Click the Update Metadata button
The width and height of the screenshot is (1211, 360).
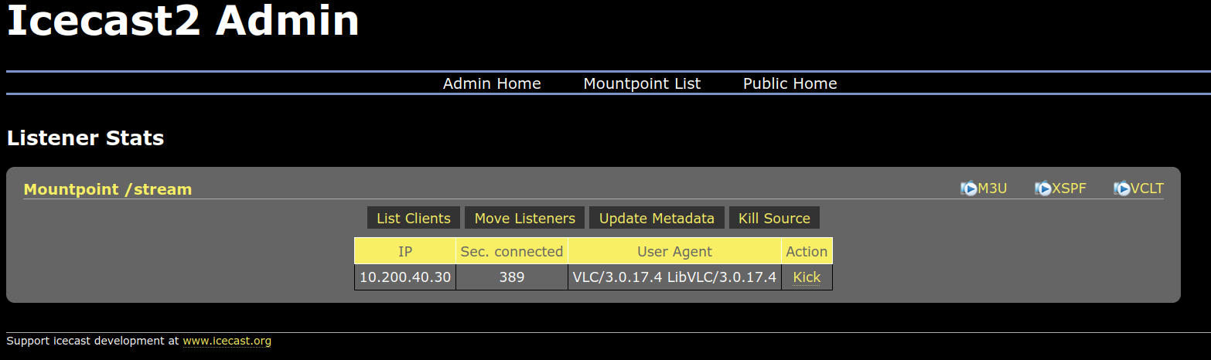657,219
